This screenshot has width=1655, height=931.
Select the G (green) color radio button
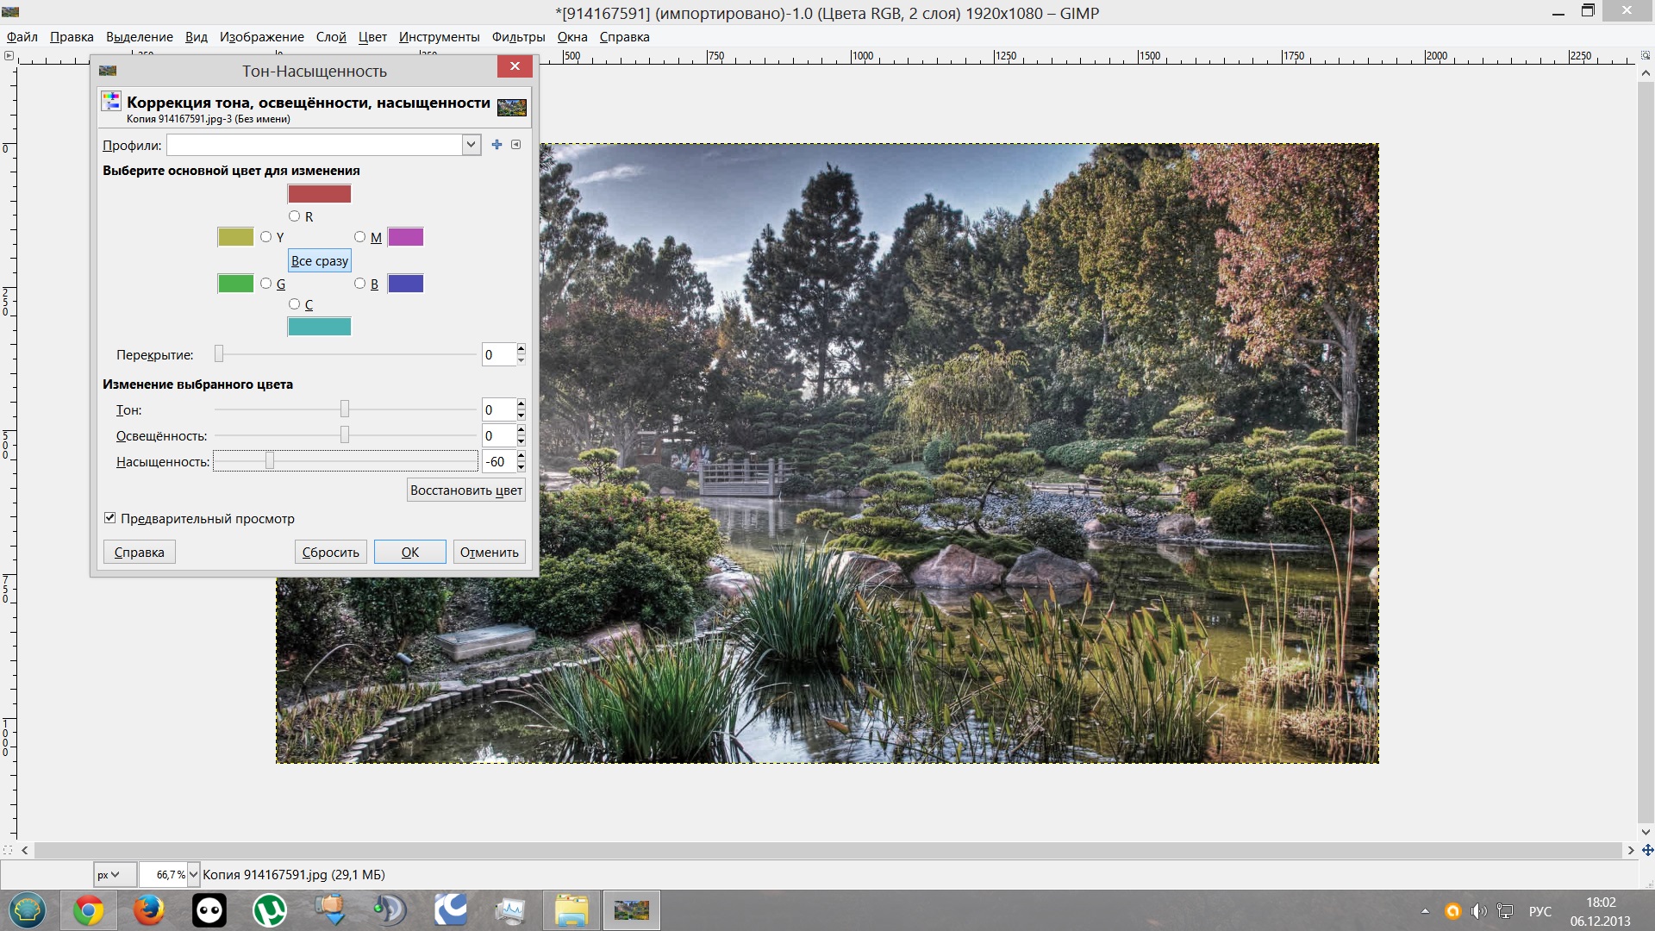[x=266, y=284]
